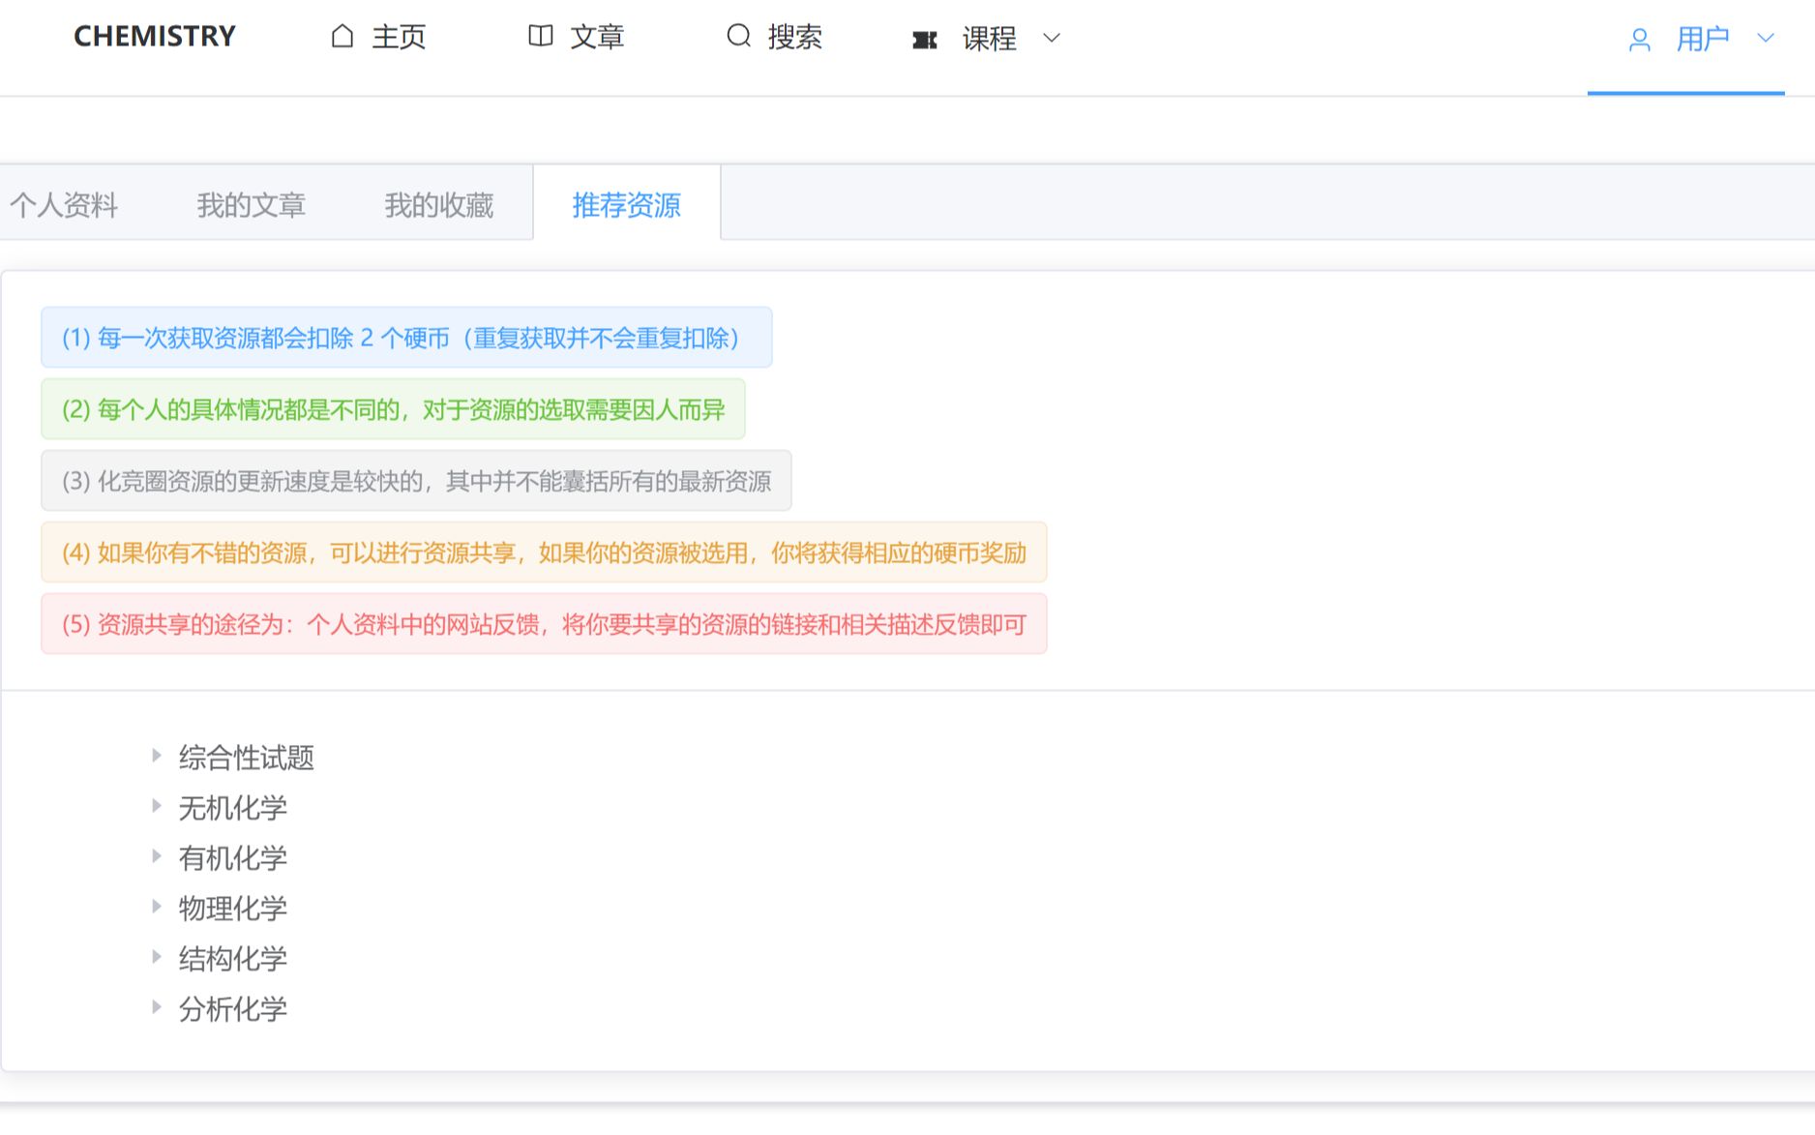
Task: Click the green notice 每个人的具体情况都是不同的
Action: coord(393,409)
